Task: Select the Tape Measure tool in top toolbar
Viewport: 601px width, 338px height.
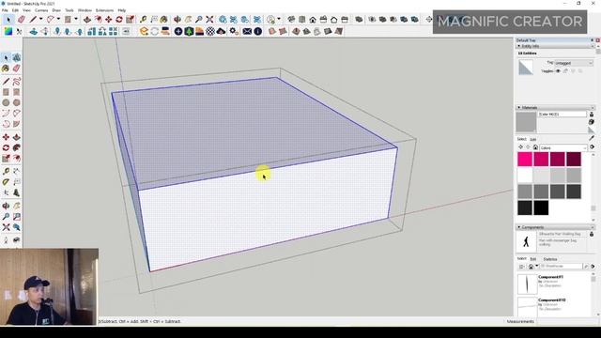Action: [x=143, y=19]
